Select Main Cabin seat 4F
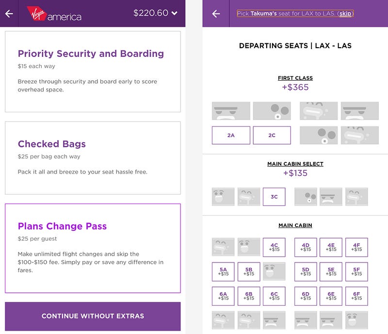Viewport: 388px width, 334px height. (x=356, y=247)
